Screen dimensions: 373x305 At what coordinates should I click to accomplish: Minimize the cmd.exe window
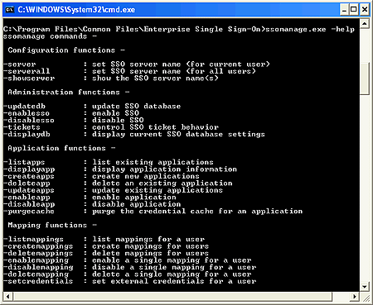[x=344, y=10]
